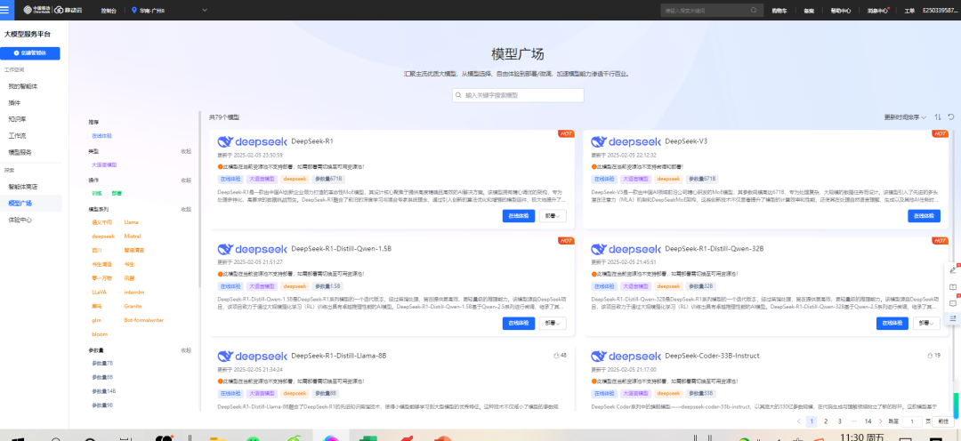This screenshot has width=961, height=441.
Task: Toggle the 参数量14B filter
Action: (x=103, y=391)
